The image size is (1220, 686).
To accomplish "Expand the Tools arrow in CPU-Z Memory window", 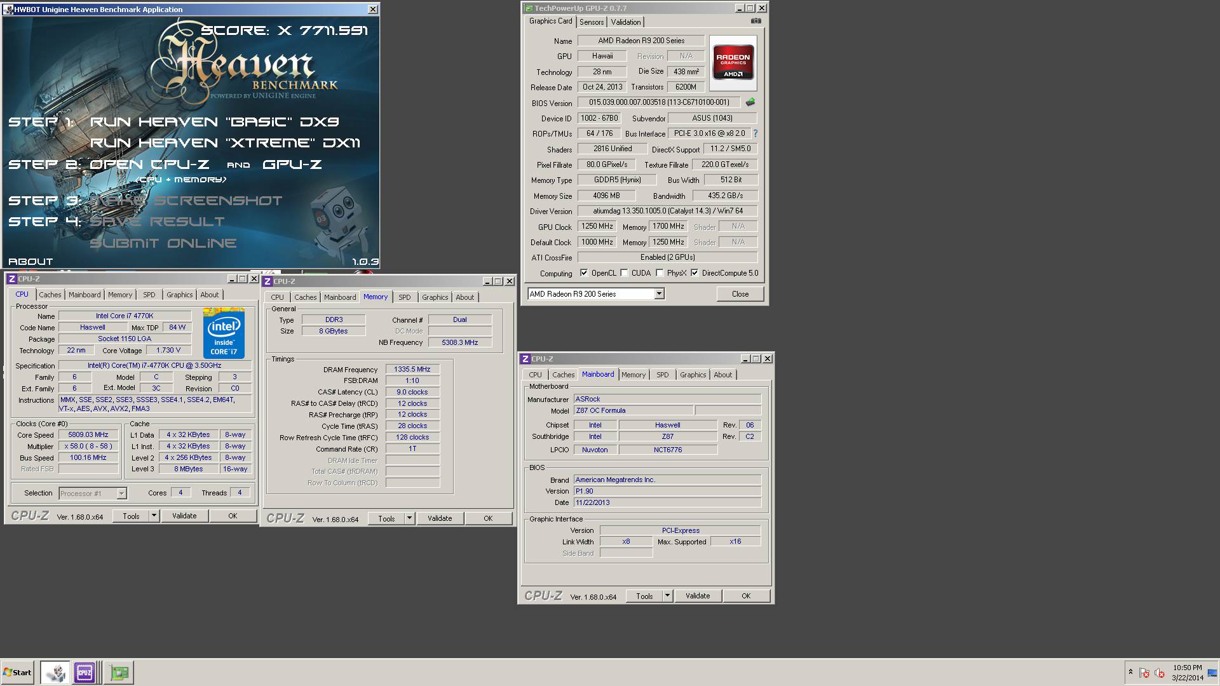I will click(x=409, y=518).
